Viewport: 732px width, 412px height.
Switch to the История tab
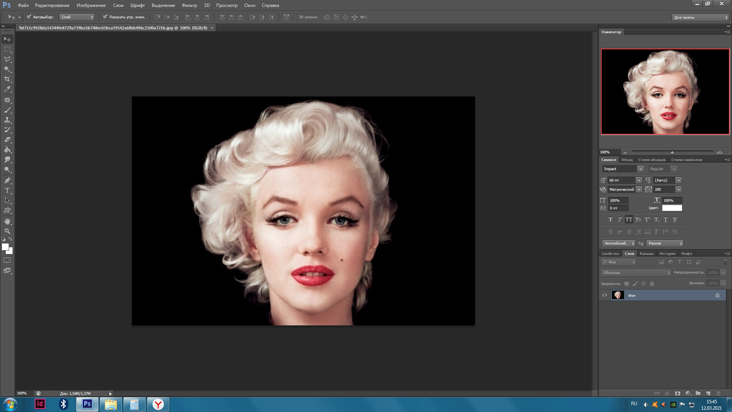tap(667, 253)
